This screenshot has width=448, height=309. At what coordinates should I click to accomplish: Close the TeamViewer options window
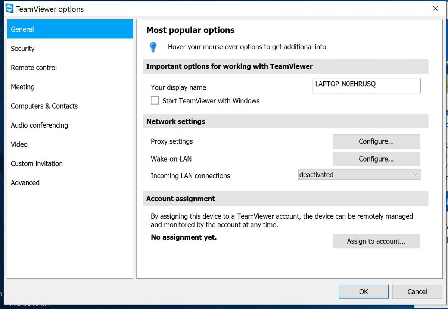pyautogui.click(x=435, y=9)
